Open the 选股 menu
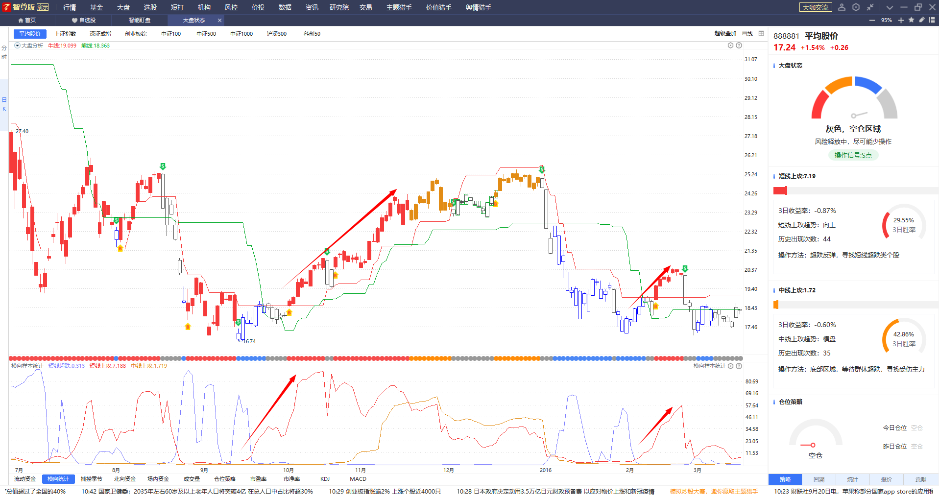This screenshot has height=497, width=939. coord(150,7)
